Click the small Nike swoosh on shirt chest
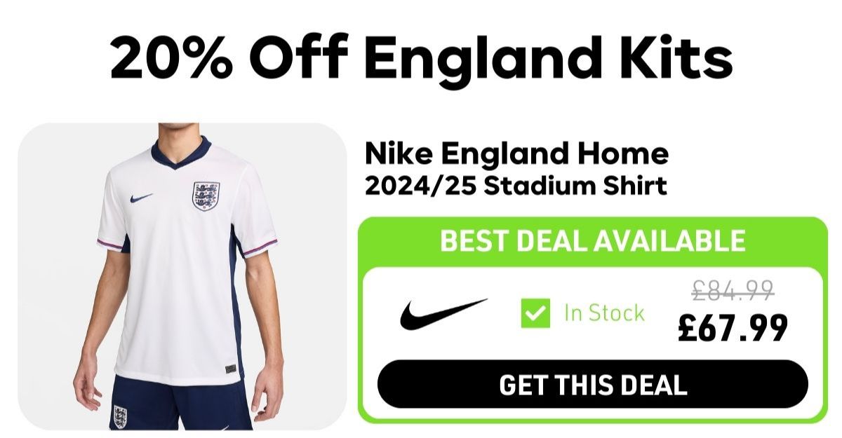 [x=141, y=198]
